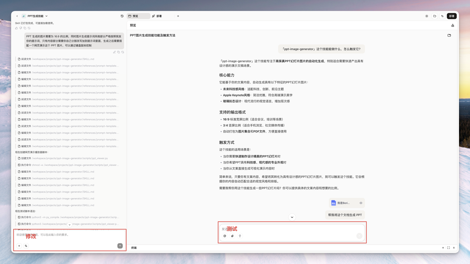Screen dimensions: 470x264
Task: Switch to the 预览 tab
Action: click(138, 16)
